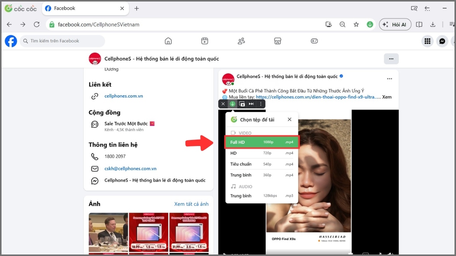This screenshot has height=256, width=456.
Task: Expand post text with Xem thêm
Action: coord(387,97)
